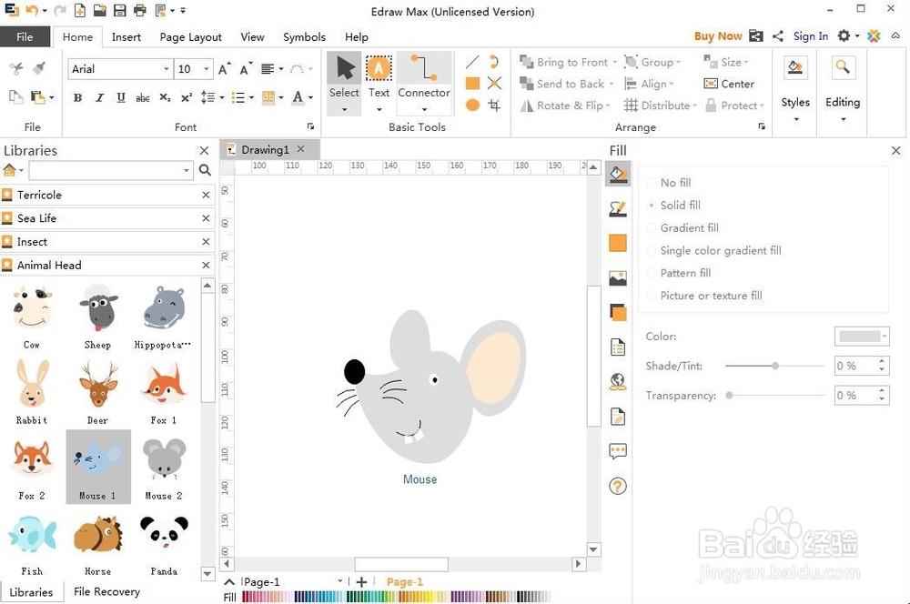The image size is (910, 604).
Task: Switch to the View ribbon tab
Action: 252,37
